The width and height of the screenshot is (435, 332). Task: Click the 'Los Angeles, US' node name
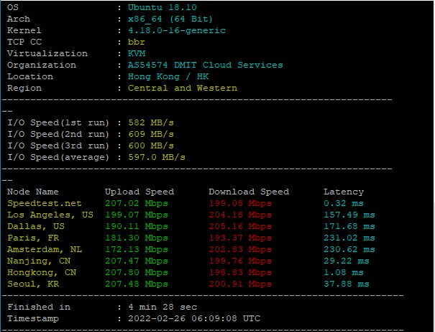50,215
